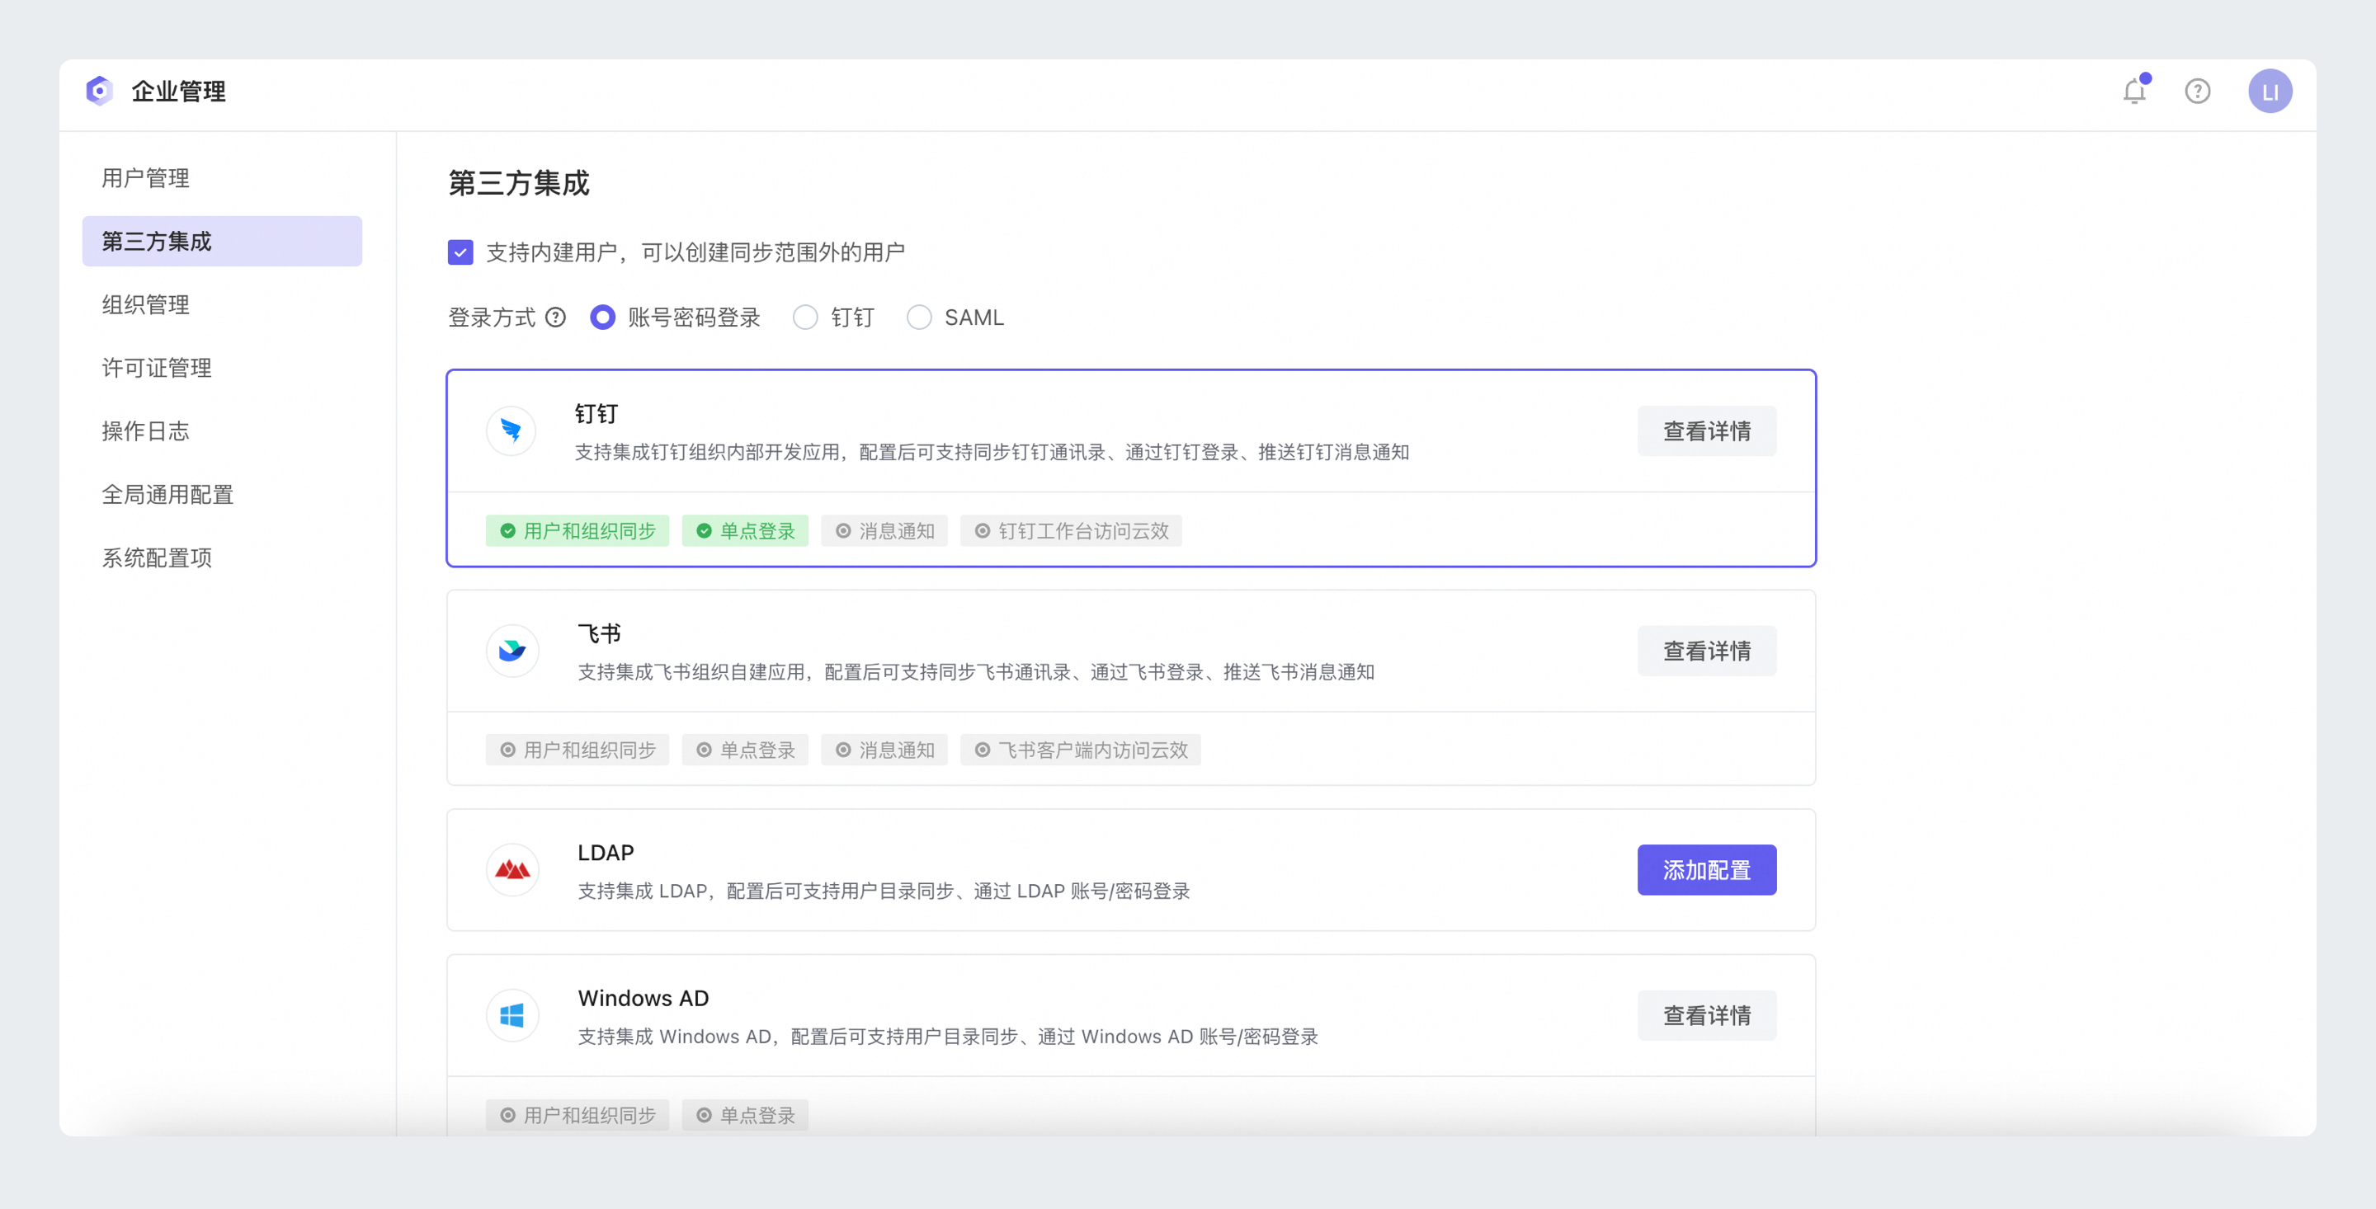Click the DingTalk logo icon
Image resolution: width=2376 pixels, height=1209 pixels.
pyautogui.click(x=511, y=430)
